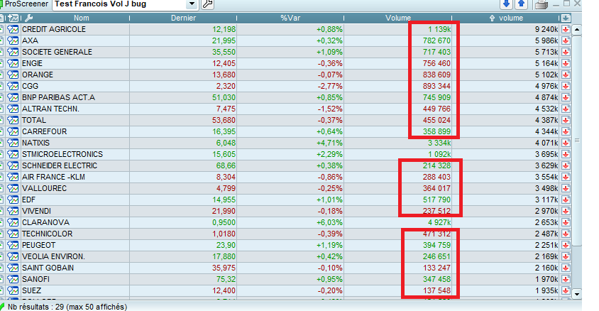Sort by the arrow volume column header
The height and width of the screenshot is (311, 599).
(506, 18)
